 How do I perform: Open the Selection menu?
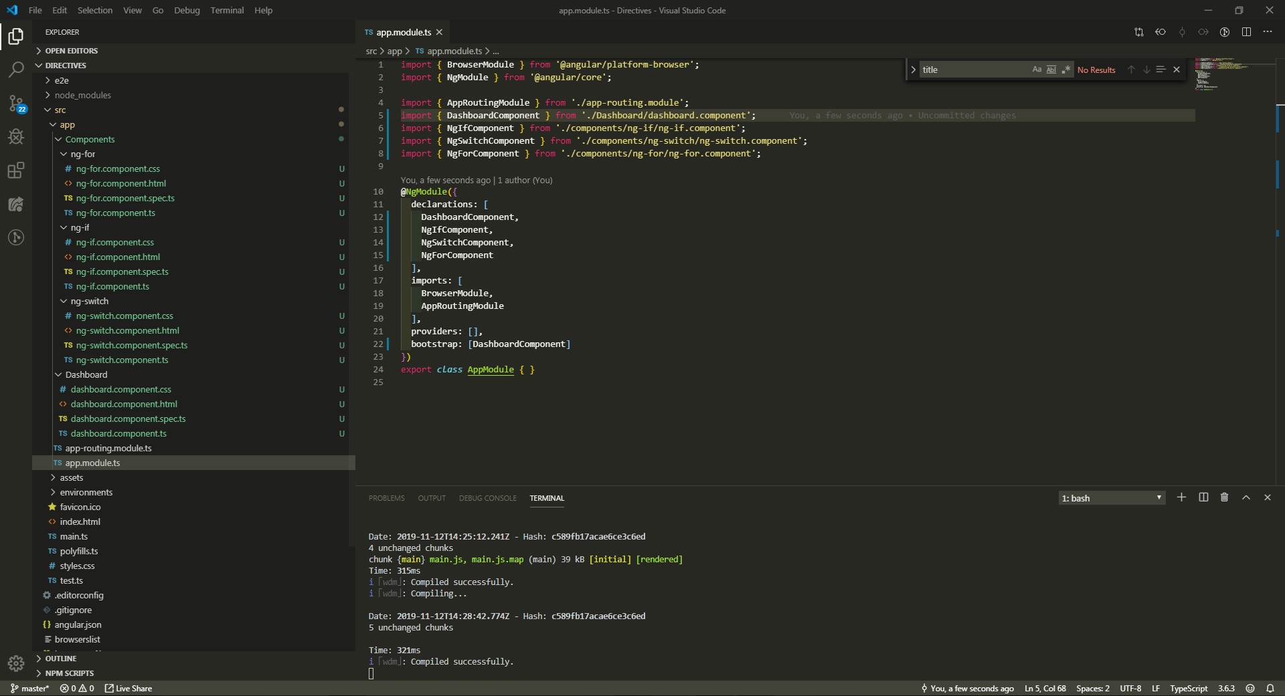coord(95,10)
